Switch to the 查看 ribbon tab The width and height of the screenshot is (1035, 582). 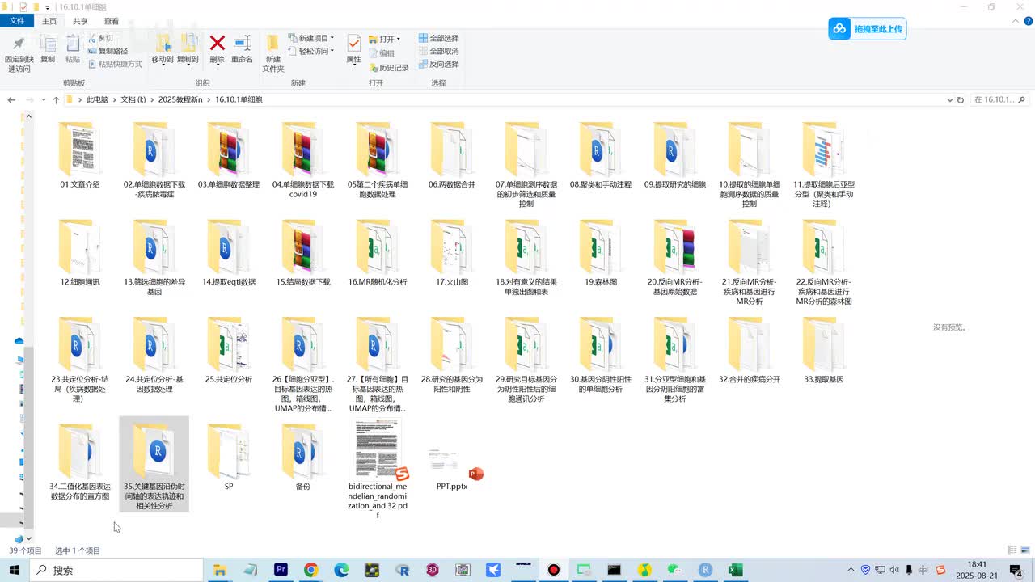point(112,21)
